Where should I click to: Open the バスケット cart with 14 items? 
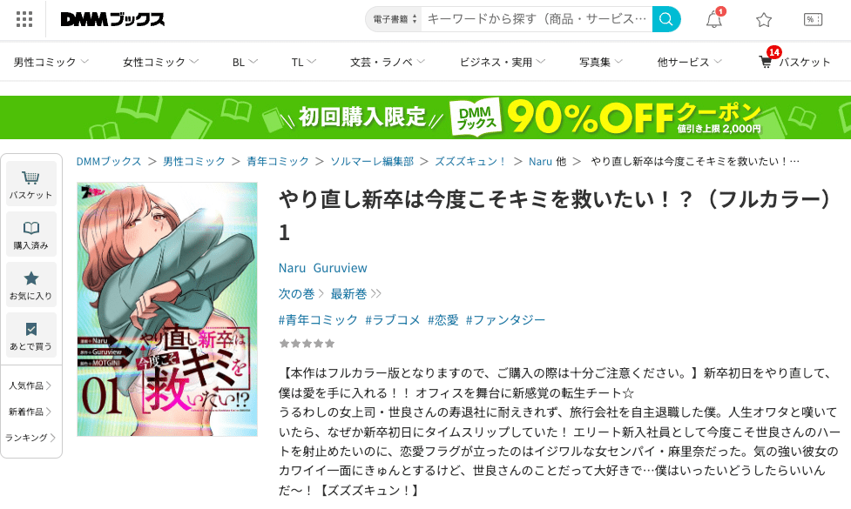tap(794, 61)
